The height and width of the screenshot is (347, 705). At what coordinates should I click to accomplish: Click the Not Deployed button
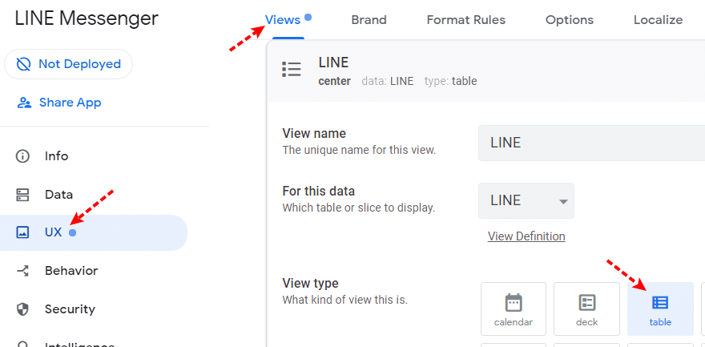(x=69, y=64)
